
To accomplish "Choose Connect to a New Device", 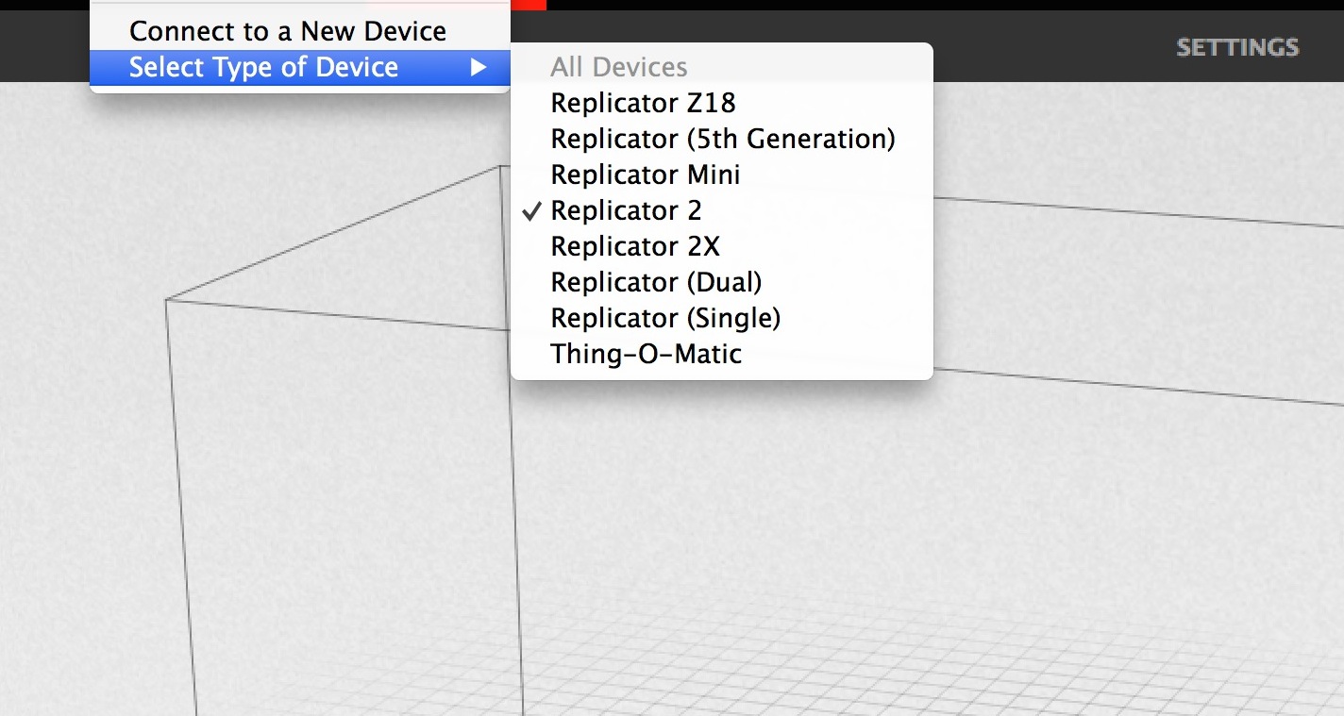I will (287, 31).
